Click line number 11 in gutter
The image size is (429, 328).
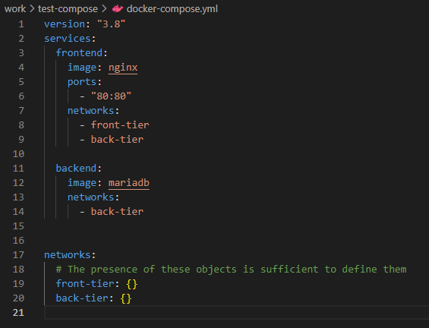18,169
